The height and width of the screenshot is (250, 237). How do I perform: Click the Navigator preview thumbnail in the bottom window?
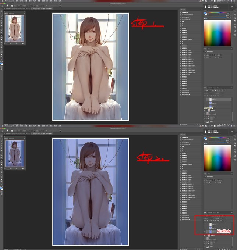coord(15,153)
